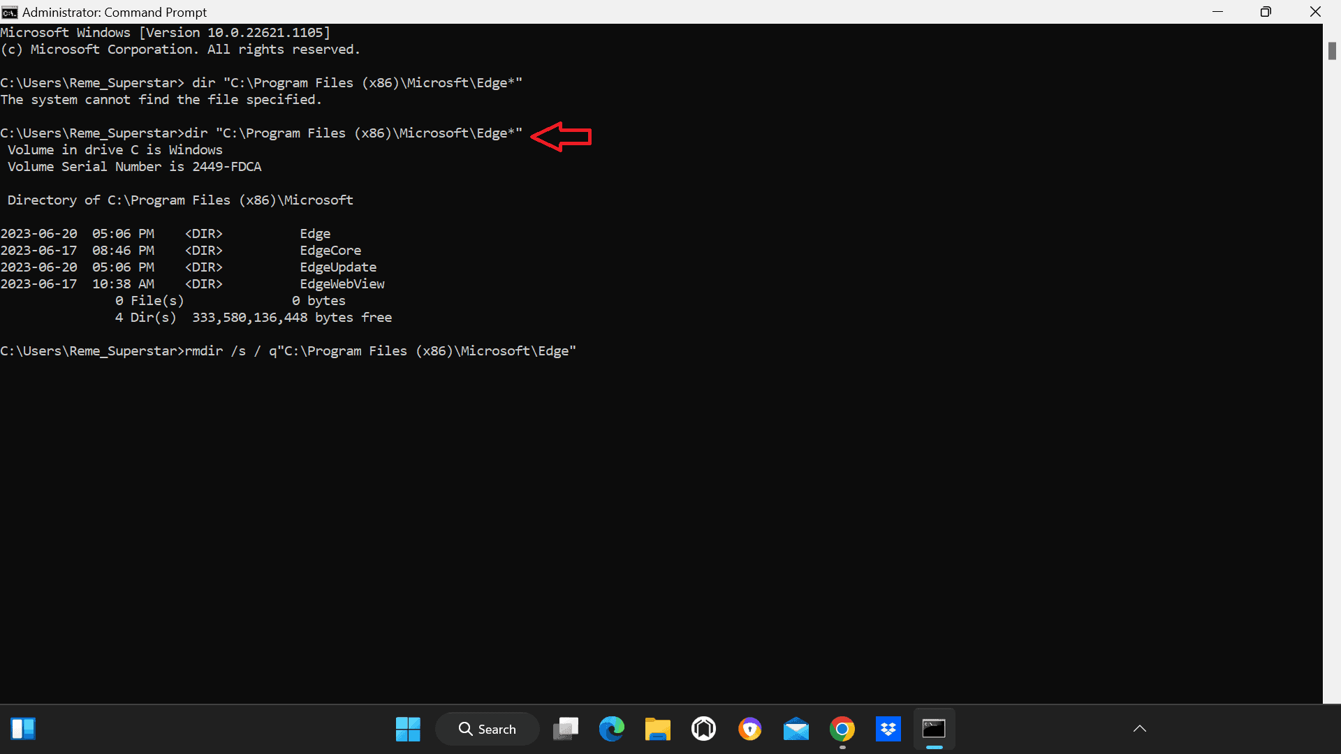This screenshot has height=754, width=1341.
Task: Click the 'Administrator: Command Prompt' title text
Action: (x=115, y=13)
